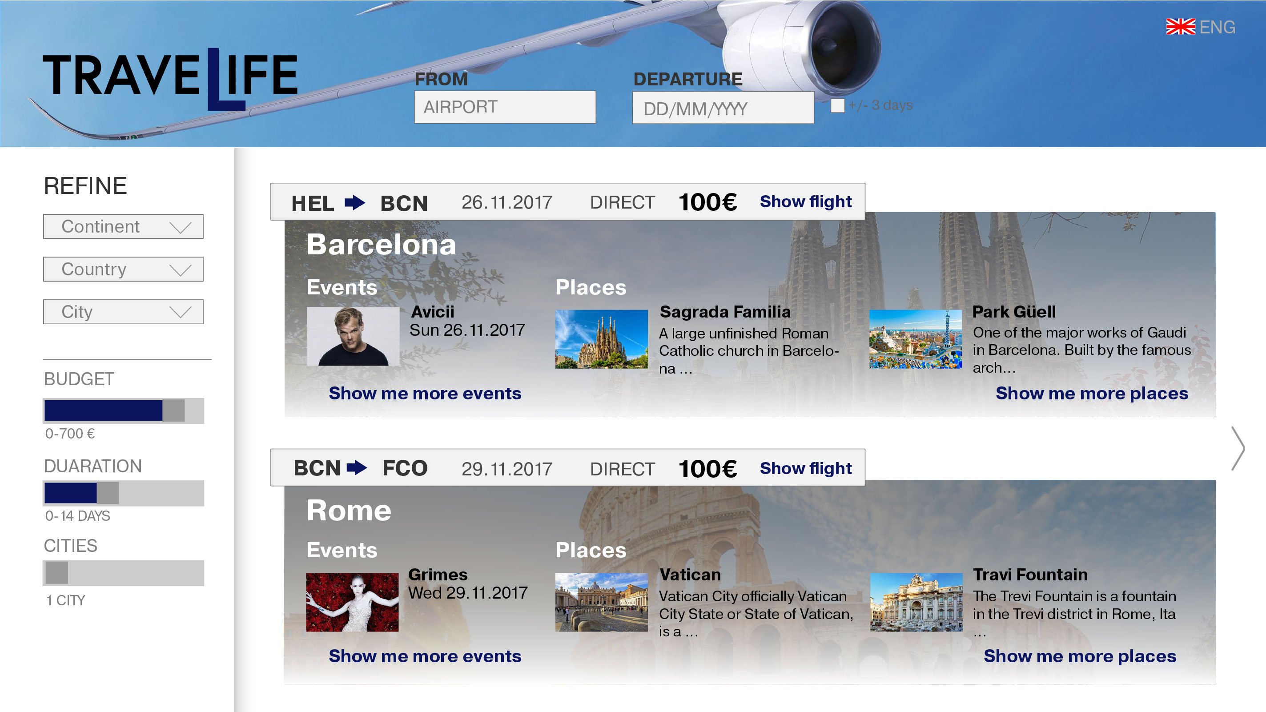
Task: Click the UK flag language icon
Action: pos(1181,27)
